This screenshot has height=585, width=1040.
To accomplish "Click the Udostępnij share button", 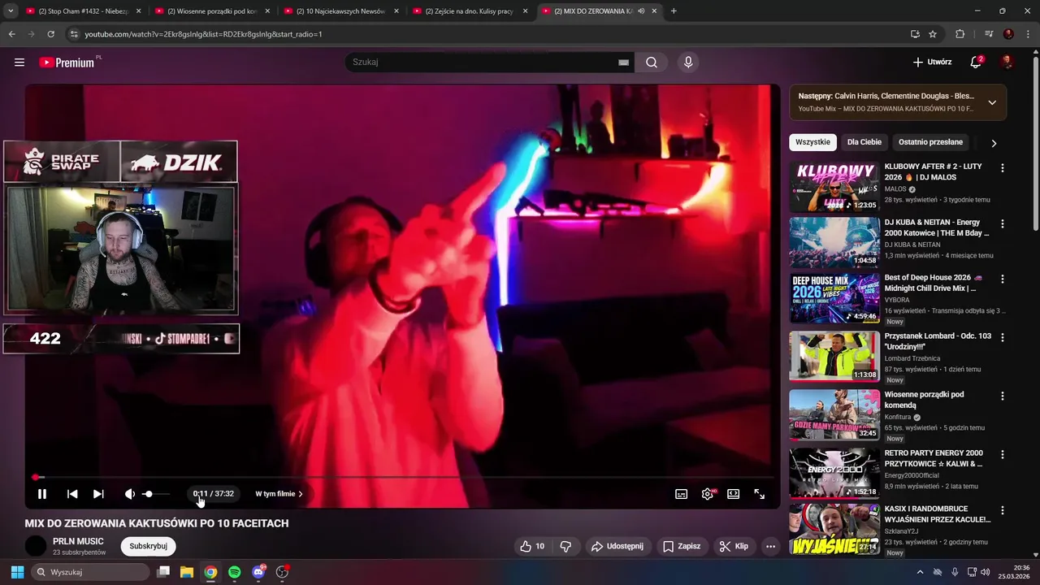I will click(617, 546).
